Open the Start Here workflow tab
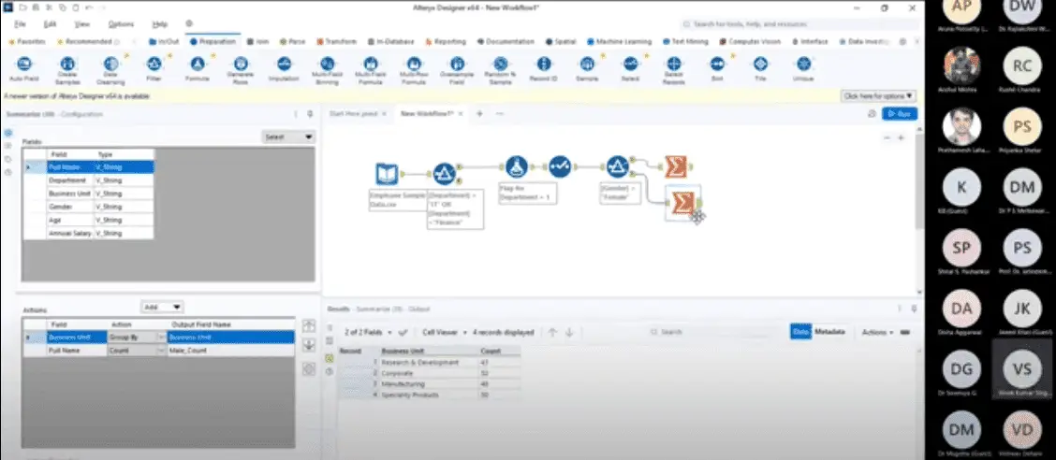The width and height of the screenshot is (1056, 460). pyautogui.click(x=352, y=114)
